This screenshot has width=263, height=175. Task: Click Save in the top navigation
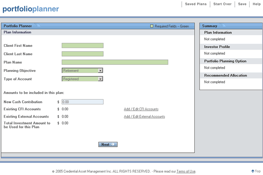pos(242,4)
